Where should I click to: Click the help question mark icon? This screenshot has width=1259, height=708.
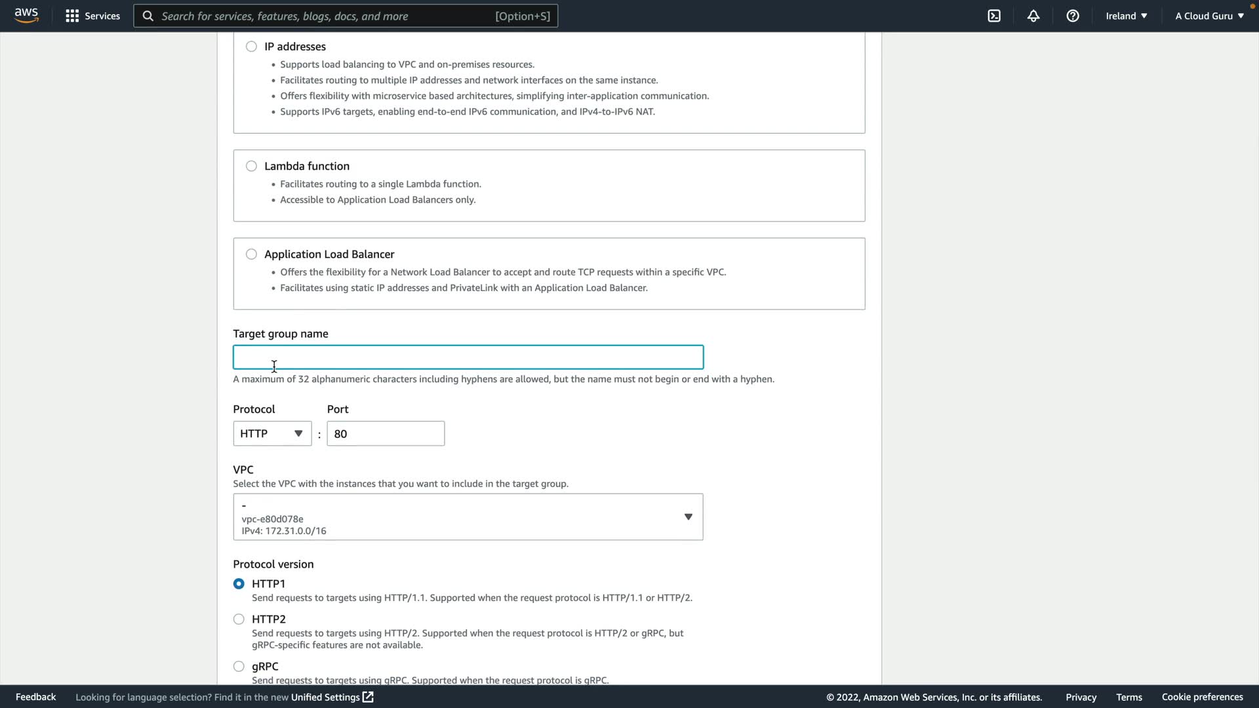tap(1073, 16)
